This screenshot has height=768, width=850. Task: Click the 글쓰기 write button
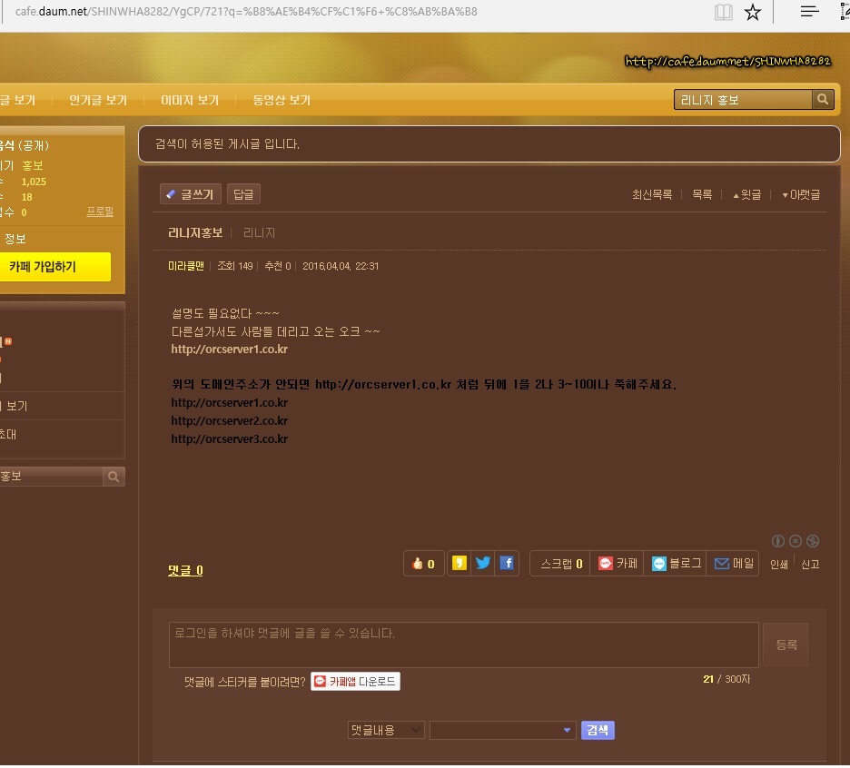190,194
